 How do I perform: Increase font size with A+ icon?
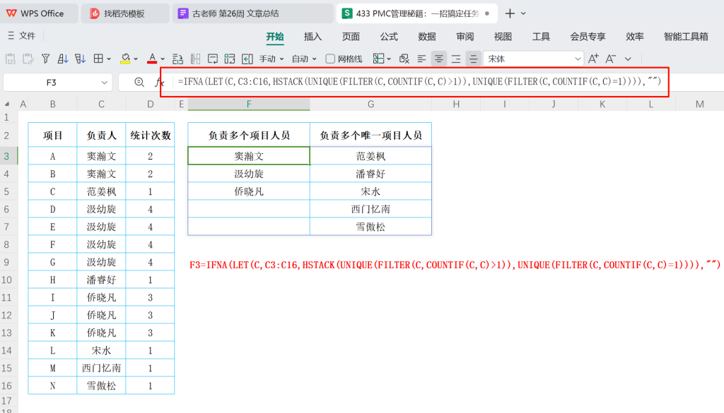click(593, 59)
